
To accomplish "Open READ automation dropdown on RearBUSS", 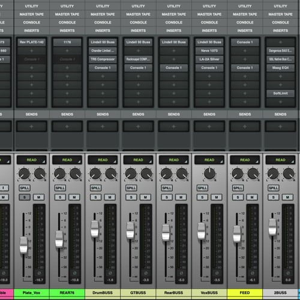I will 174,160.
